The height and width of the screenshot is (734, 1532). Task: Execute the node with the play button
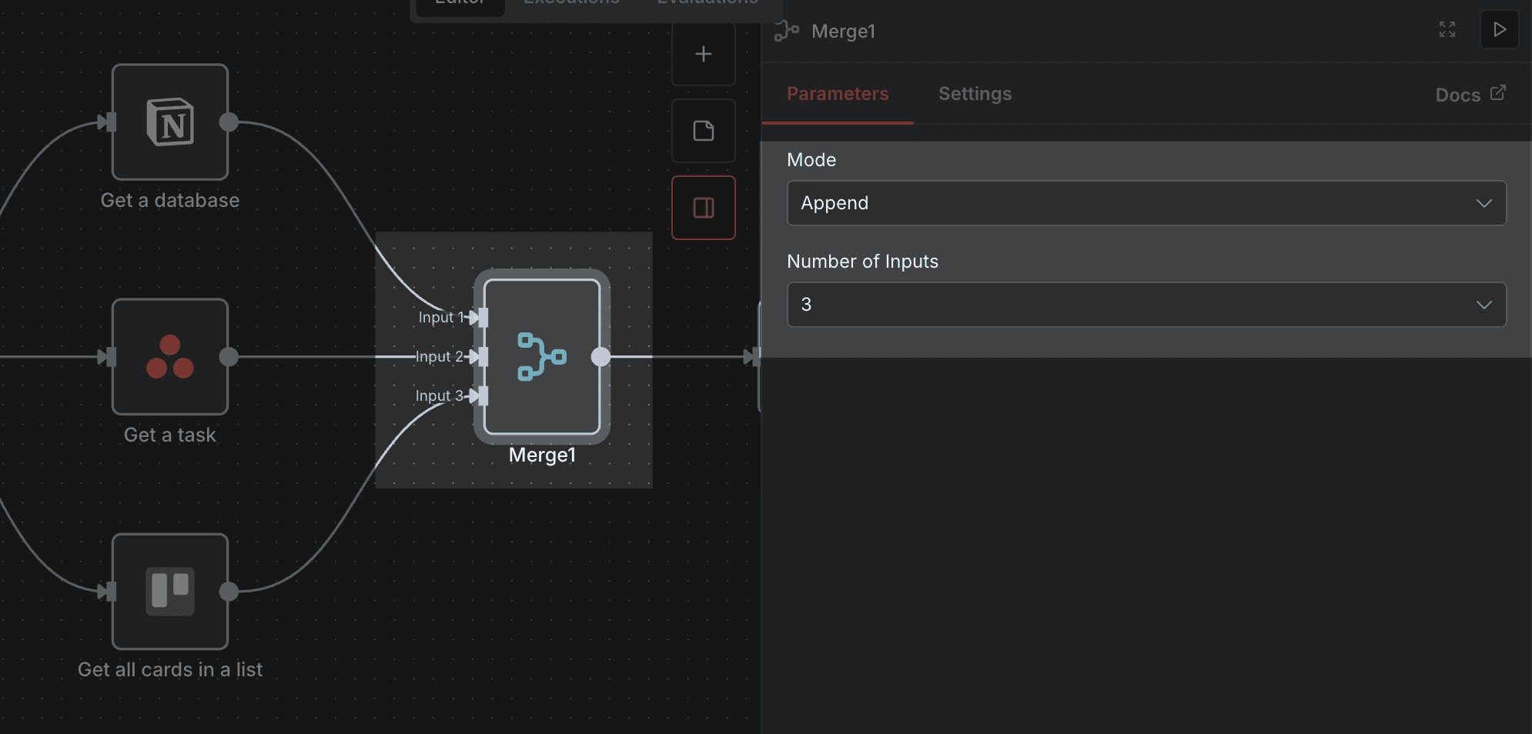(1499, 30)
